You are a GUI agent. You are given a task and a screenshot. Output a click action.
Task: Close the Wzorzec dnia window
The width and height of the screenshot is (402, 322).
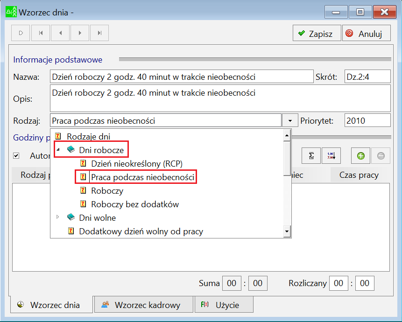coord(385,12)
